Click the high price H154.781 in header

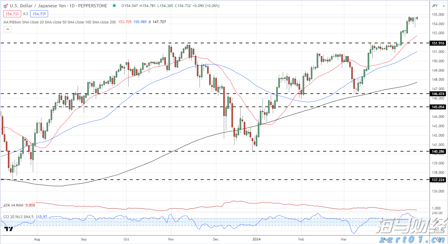tap(147, 6)
